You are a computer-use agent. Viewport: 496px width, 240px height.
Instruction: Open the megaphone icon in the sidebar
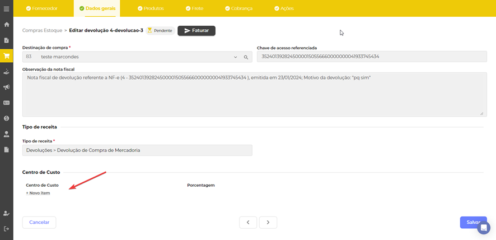pos(7,87)
